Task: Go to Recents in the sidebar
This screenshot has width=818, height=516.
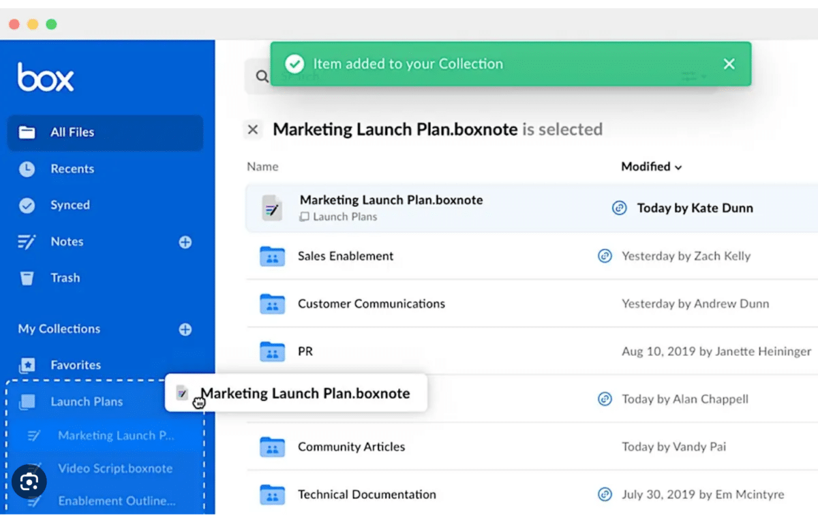Action: tap(72, 169)
